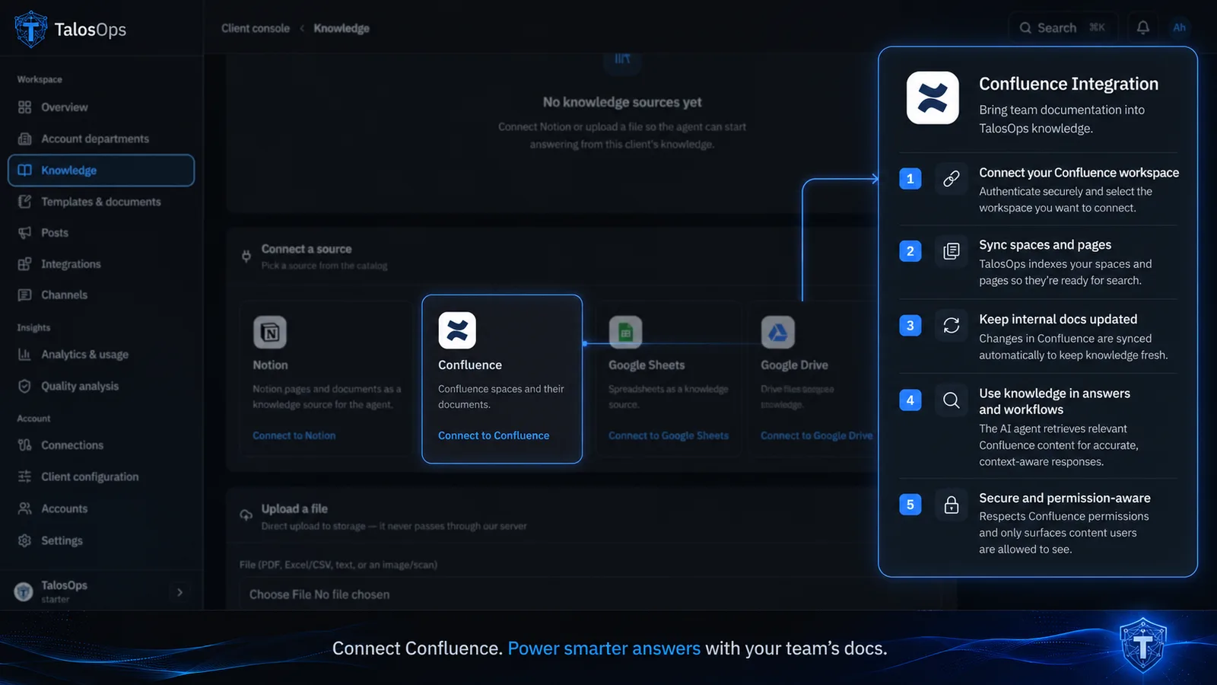Click the Search field in top bar
Screen dimensions: 1217x685
(1063, 27)
